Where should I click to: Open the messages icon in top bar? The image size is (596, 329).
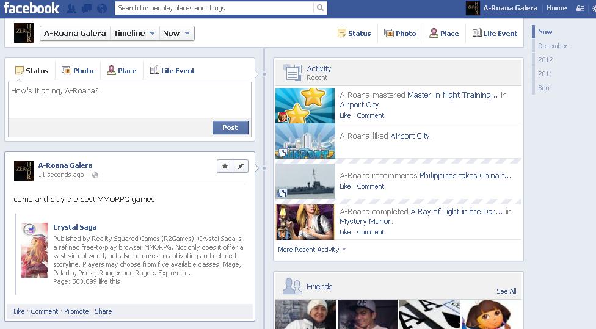tap(87, 9)
